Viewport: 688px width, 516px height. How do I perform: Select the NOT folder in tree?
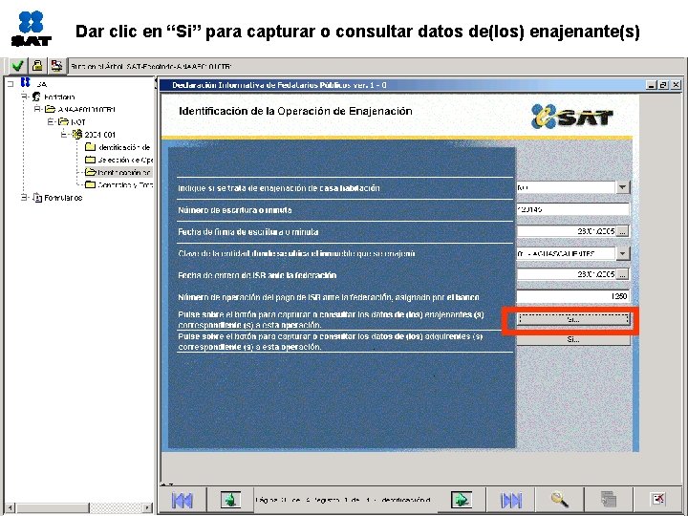click(x=72, y=121)
